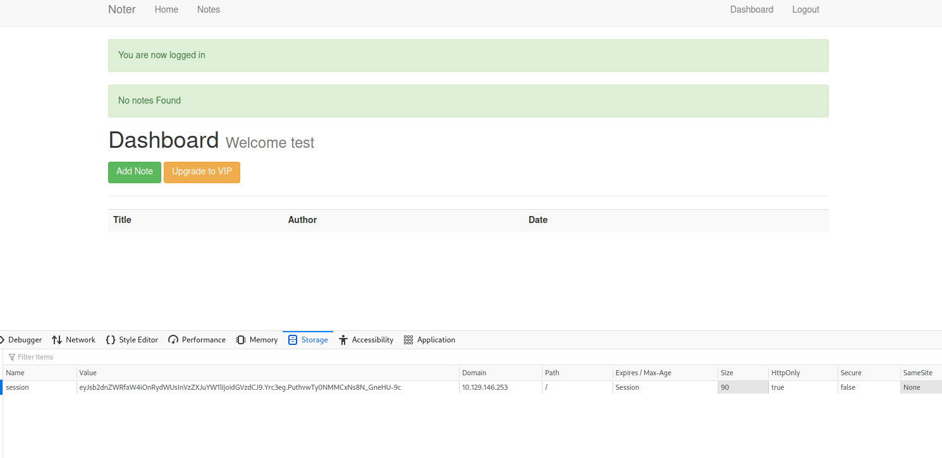Sort cookies by the Name column header
This screenshot has width=942, height=458.
tap(15, 373)
